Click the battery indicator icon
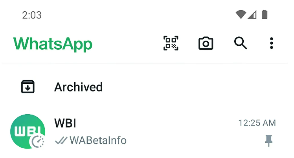 click(265, 14)
